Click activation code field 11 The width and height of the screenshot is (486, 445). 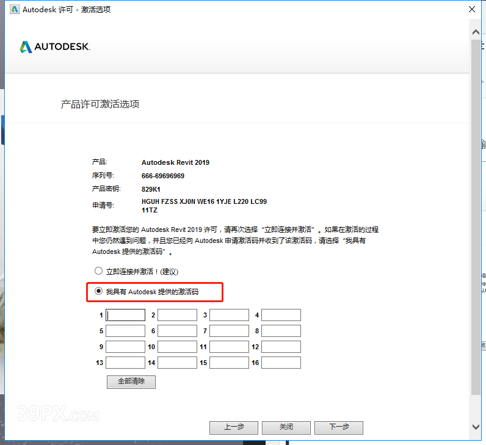click(230, 347)
